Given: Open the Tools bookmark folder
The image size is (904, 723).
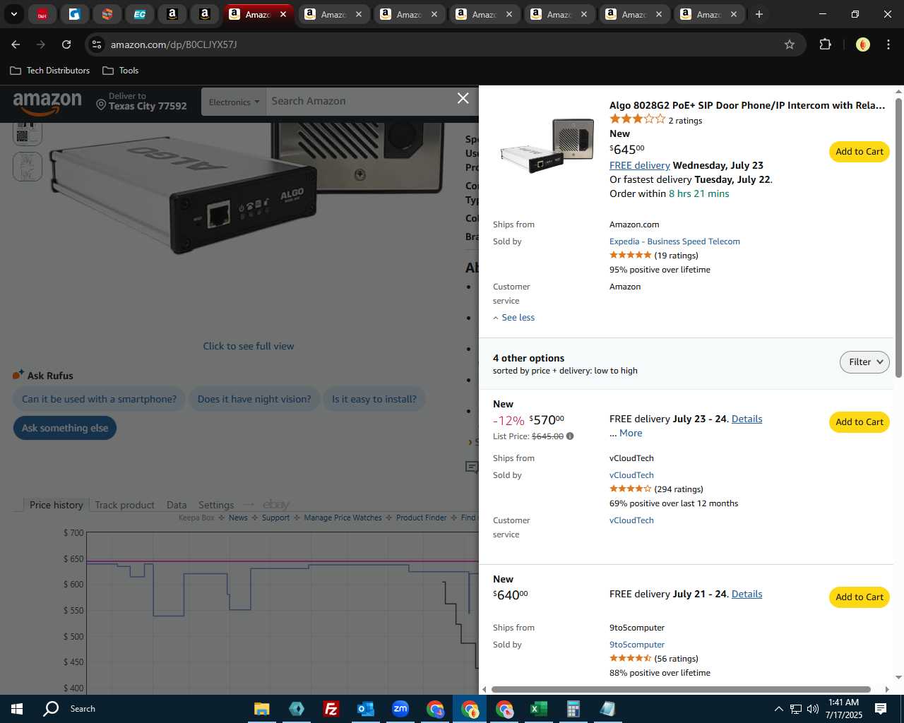Looking at the screenshot, I should coord(121,71).
